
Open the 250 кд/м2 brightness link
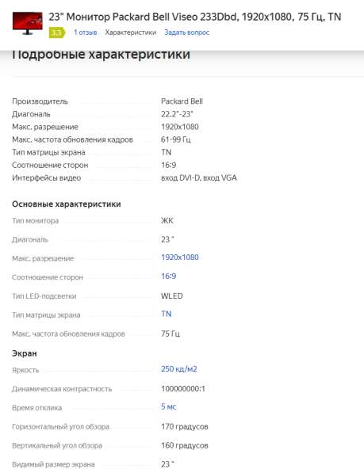(x=179, y=369)
